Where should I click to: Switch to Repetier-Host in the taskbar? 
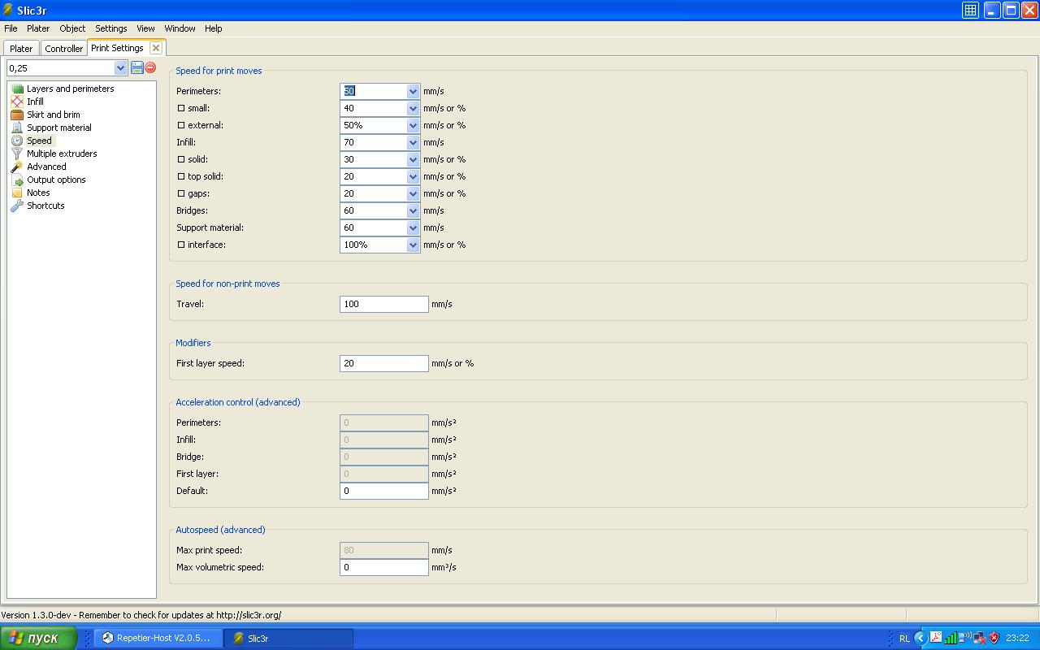[156, 638]
